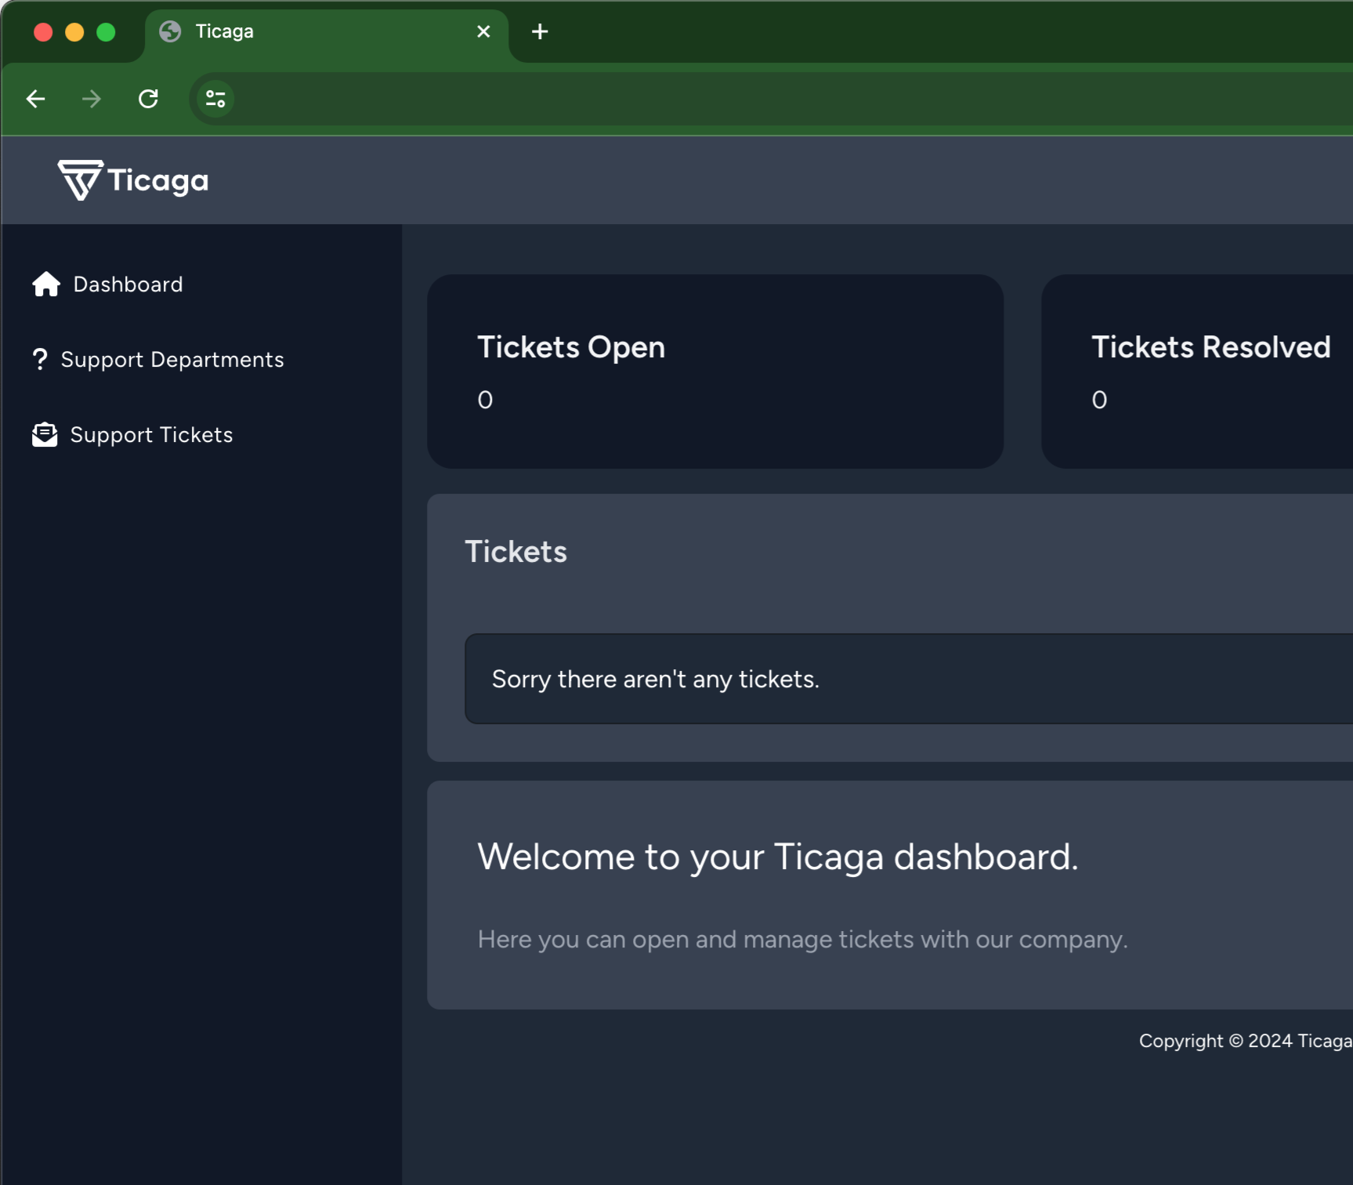Open a new browser tab with plus icon
The height and width of the screenshot is (1185, 1353).
540,31
